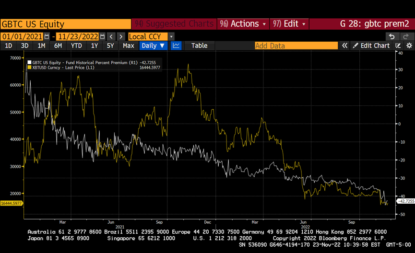415x253 pixels.
Task: Open the start date calendar picker
Action: (47, 36)
